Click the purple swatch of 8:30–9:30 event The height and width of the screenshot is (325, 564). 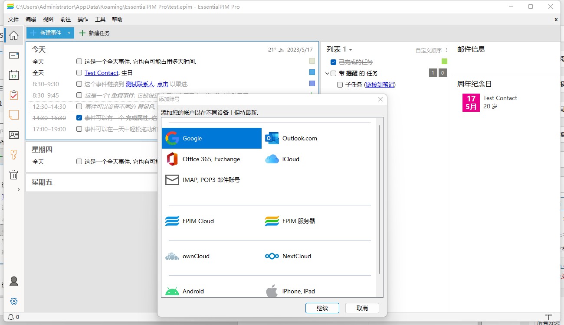(312, 84)
